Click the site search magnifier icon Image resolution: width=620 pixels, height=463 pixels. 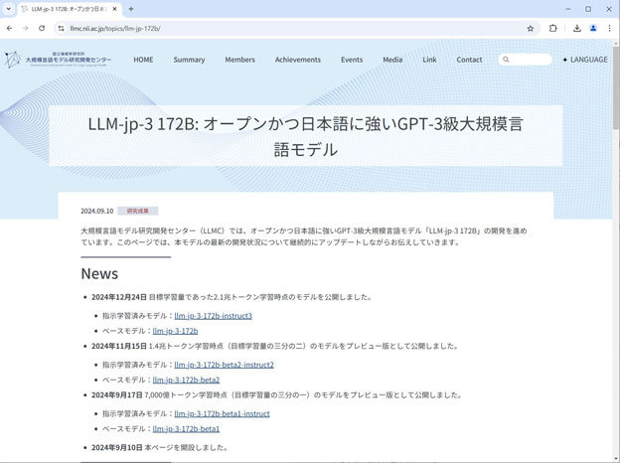pyautogui.click(x=506, y=60)
